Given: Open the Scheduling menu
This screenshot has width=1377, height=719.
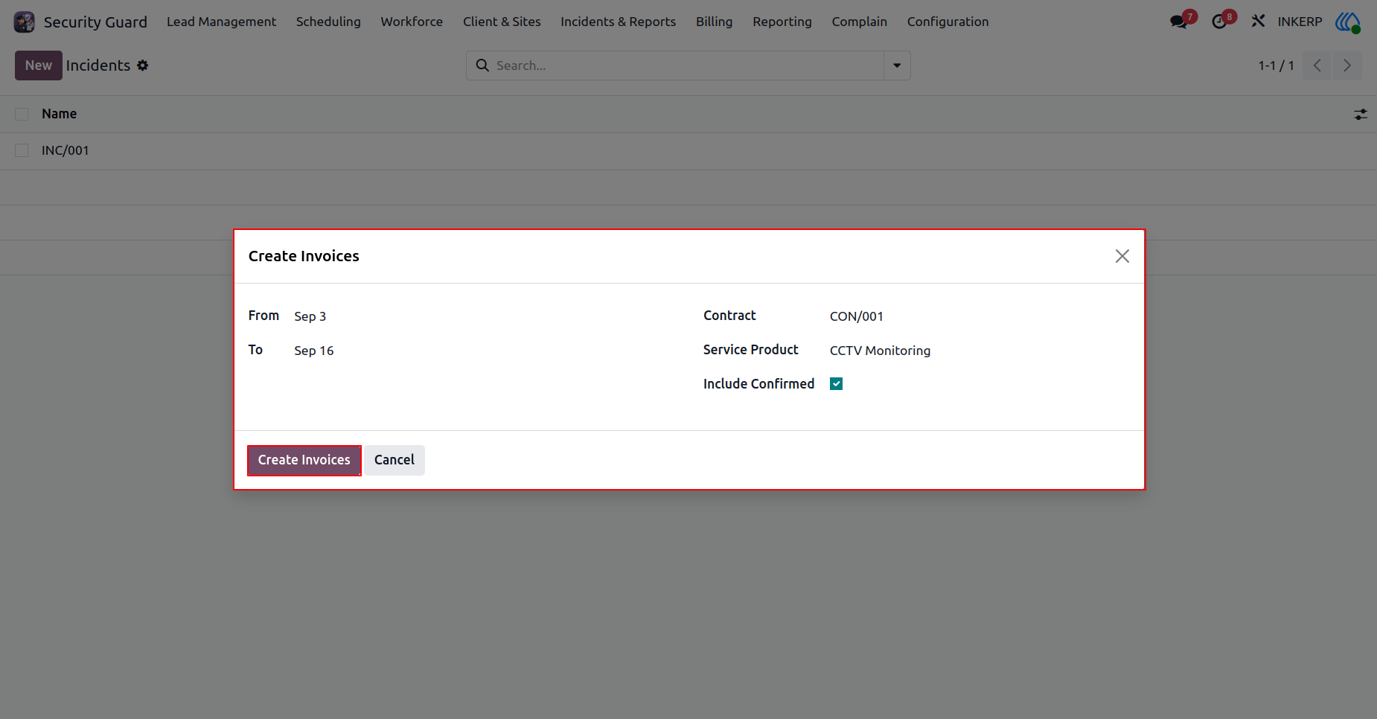Looking at the screenshot, I should (x=328, y=22).
